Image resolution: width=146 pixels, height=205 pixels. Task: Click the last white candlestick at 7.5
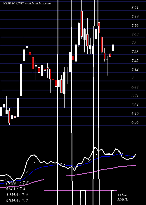coord(113,48)
